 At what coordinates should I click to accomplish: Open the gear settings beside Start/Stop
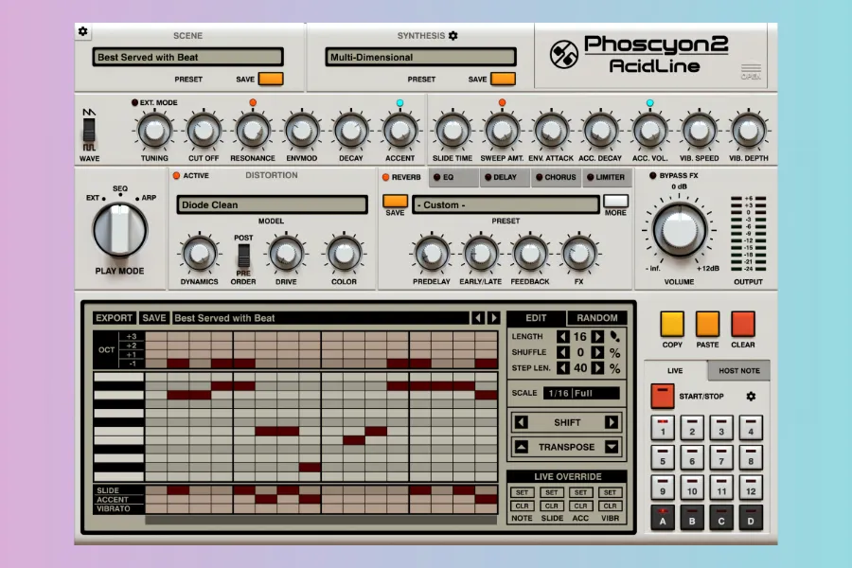[752, 396]
